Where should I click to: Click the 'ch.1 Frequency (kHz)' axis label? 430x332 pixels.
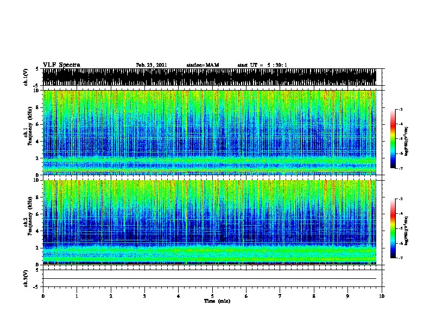pos(28,126)
